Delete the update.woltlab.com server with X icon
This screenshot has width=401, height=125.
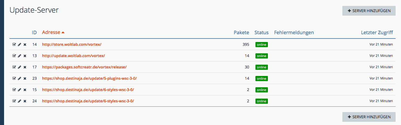[25, 56]
